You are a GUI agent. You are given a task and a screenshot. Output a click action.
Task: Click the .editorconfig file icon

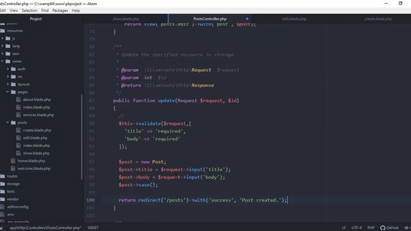click(3, 207)
